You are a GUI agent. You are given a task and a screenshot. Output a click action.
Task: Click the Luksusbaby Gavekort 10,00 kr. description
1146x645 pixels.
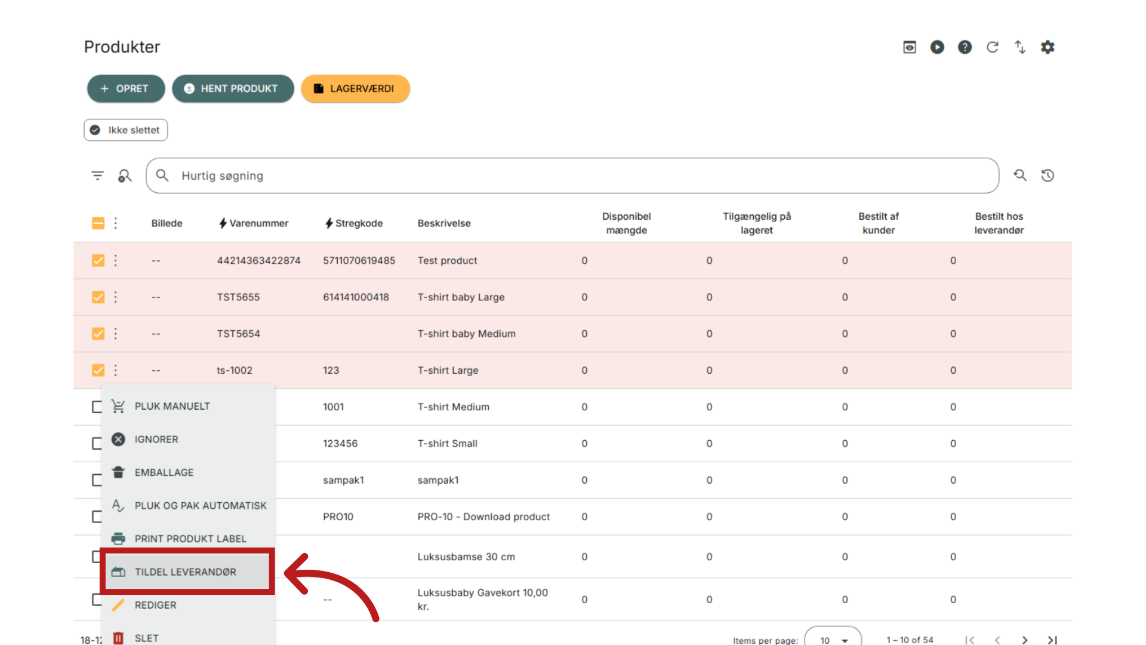click(x=482, y=600)
